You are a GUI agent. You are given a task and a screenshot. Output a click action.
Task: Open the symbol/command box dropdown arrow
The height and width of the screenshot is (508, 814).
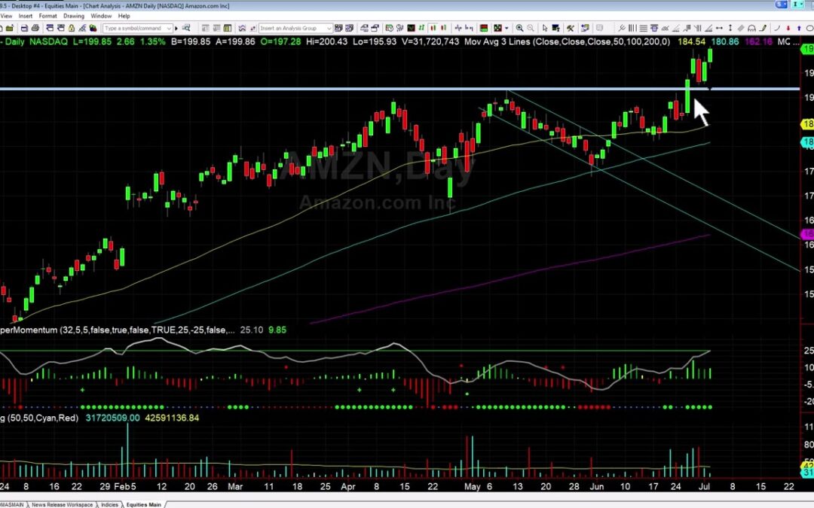(170, 28)
